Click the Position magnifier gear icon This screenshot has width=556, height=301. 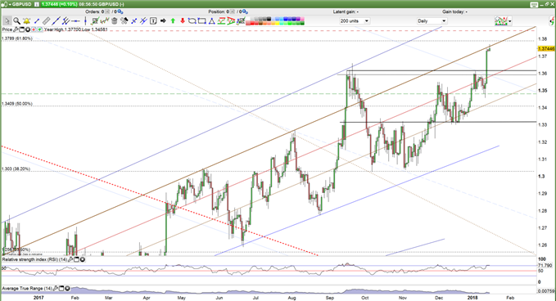coord(245,11)
